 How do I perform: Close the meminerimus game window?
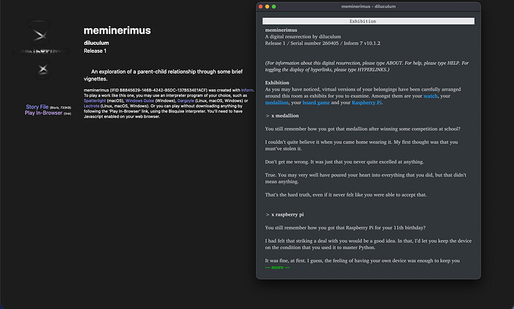260,6
